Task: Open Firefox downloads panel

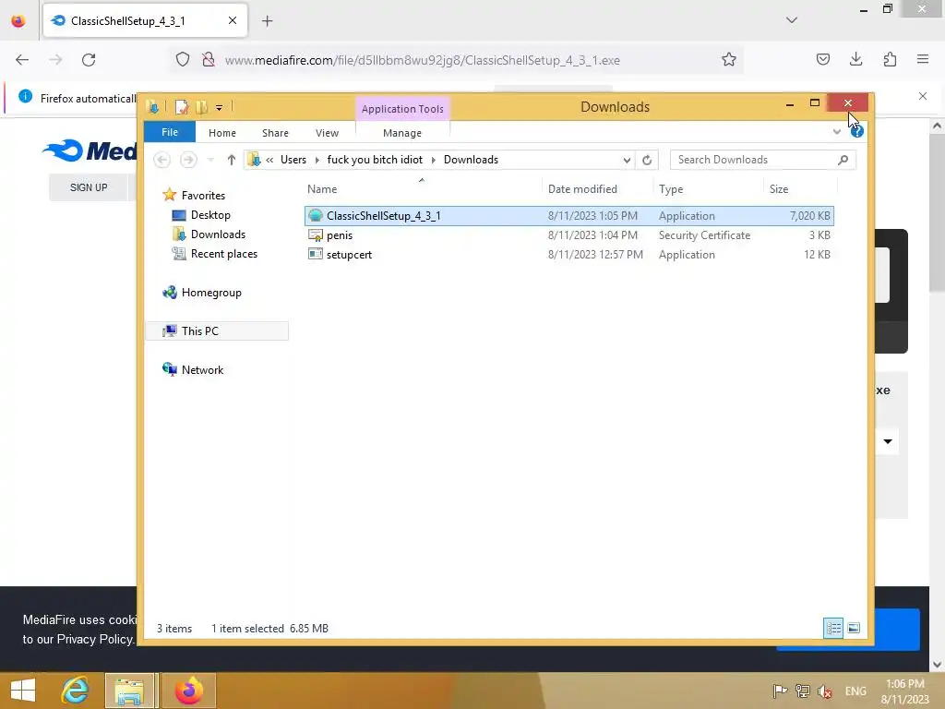Action: [855, 60]
